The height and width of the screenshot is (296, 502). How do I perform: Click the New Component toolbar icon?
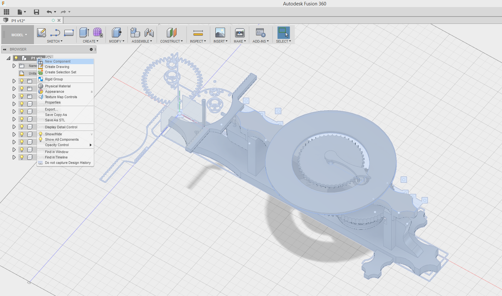[x=135, y=32]
